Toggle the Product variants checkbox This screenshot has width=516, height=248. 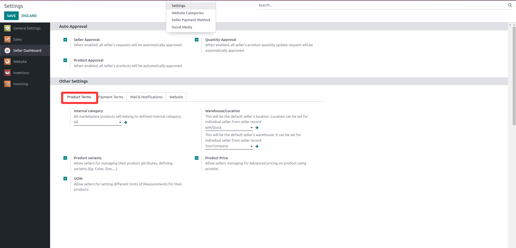pos(65,158)
